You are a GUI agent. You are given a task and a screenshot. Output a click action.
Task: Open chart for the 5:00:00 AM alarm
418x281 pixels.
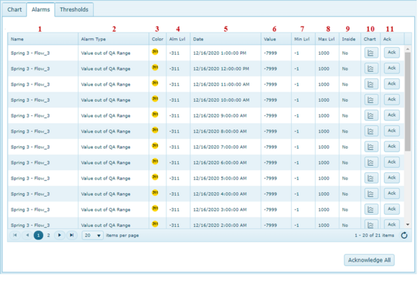(x=371, y=178)
